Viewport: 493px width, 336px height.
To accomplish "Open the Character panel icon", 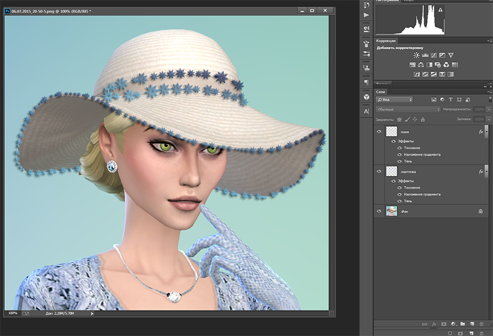I will pos(366,111).
